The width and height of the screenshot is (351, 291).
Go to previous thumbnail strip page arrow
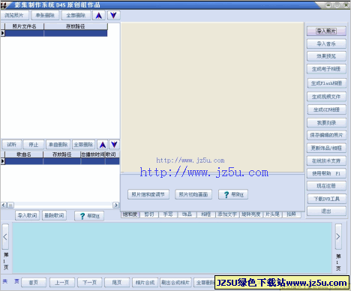5,236
